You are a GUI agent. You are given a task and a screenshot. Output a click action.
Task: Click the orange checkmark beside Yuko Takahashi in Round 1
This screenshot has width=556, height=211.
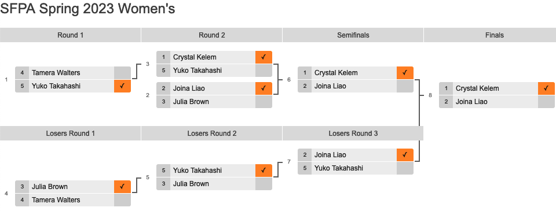[122, 86]
